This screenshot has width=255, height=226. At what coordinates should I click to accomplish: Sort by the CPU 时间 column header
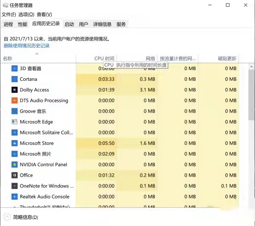96,58
